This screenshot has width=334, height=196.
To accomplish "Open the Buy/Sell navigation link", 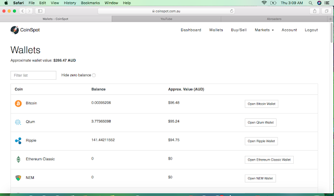I will click(239, 30).
